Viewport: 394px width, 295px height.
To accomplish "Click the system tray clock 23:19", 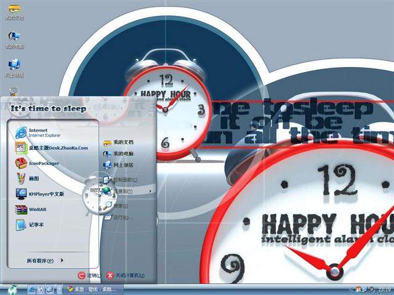I will pyautogui.click(x=384, y=290).
